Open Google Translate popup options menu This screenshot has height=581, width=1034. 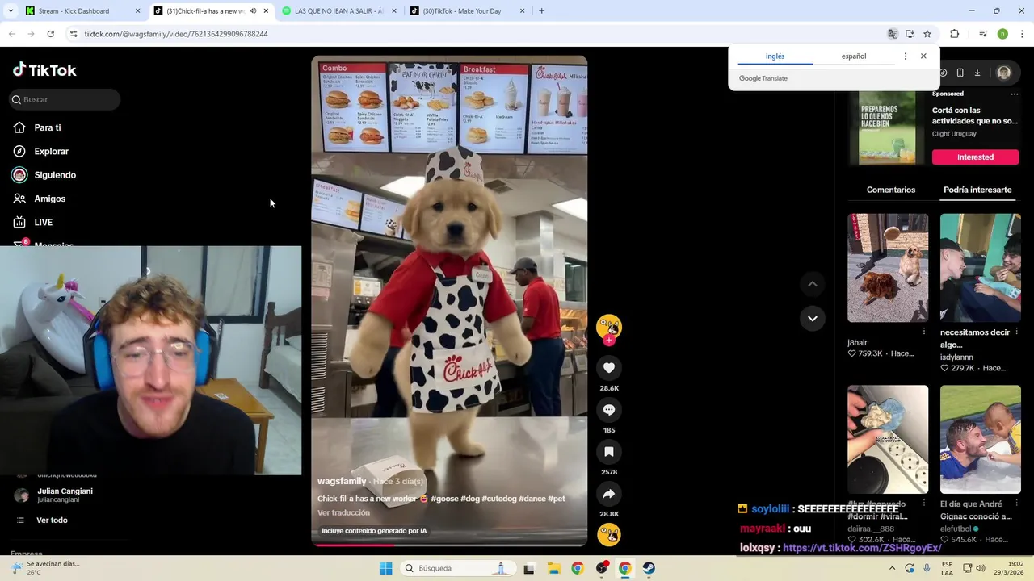(905, 56)
